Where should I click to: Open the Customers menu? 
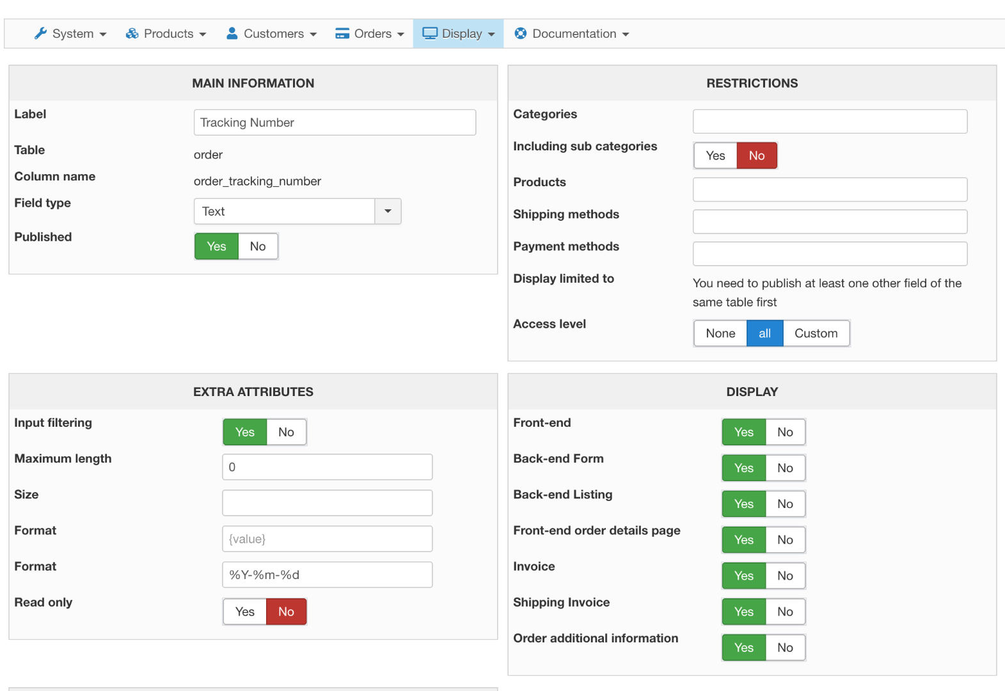coord(273,33)
